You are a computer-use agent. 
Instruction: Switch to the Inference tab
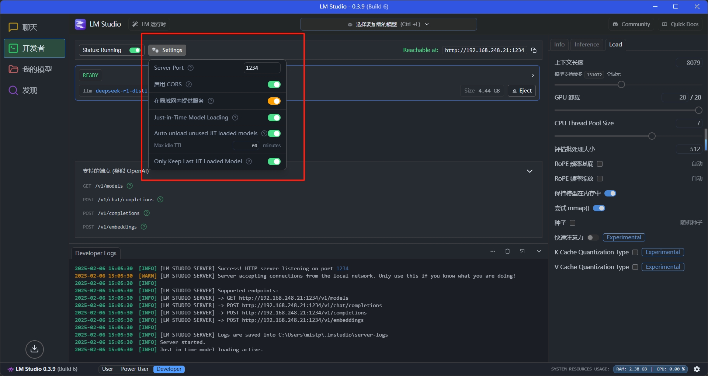pyautogui.click(x=587, y=45)
